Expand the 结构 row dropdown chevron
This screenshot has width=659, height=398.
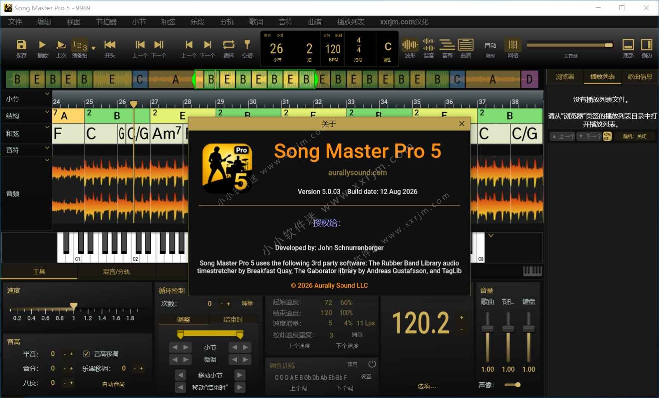pyautogui.click(x=47, y=111)
